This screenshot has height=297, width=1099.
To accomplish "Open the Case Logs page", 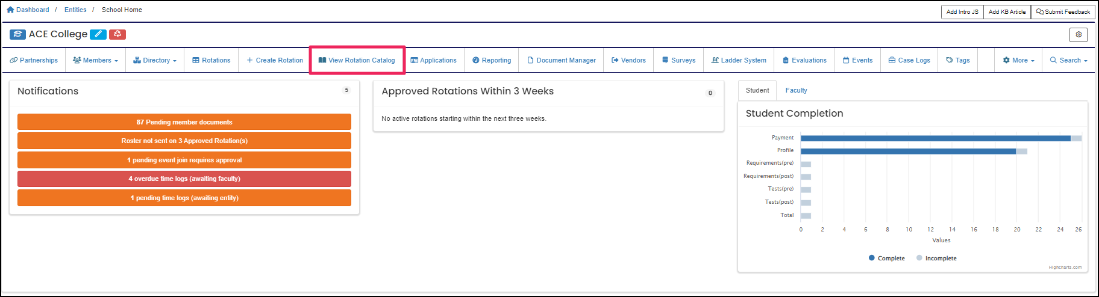I will 909,60.
